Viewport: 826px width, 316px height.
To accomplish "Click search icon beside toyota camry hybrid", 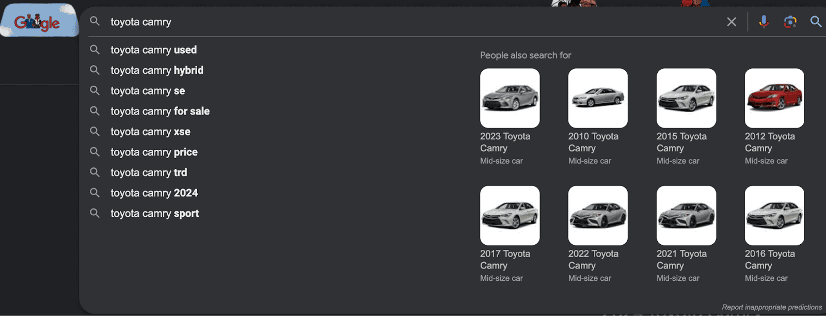I will [x=95, y=70].
